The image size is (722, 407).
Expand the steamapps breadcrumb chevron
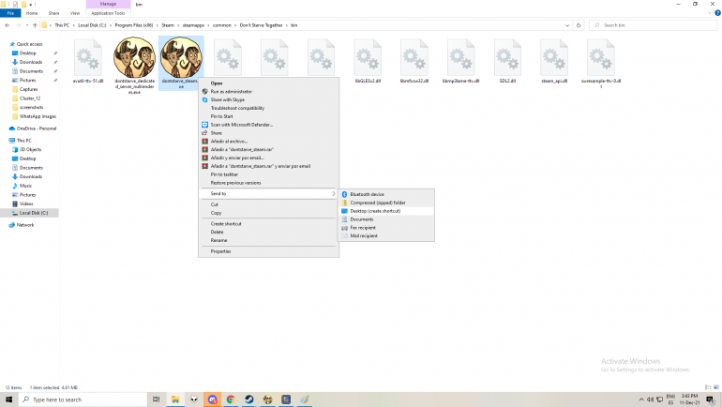[x=208, y=25]
